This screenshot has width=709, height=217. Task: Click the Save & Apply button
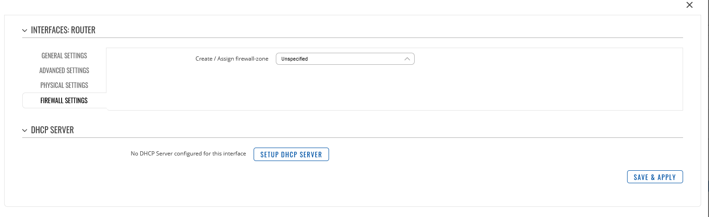[x=655, y=177]
